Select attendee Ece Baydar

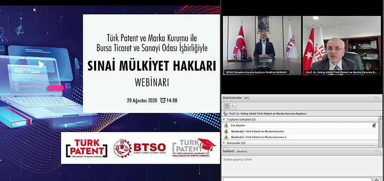coord(300,125)
